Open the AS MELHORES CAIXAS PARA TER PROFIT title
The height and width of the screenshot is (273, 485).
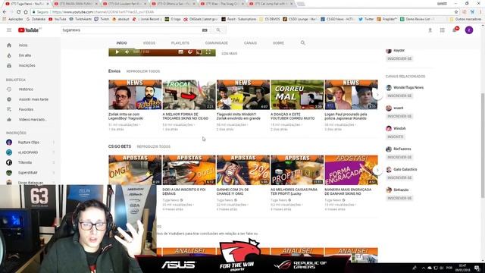[294, 192]
